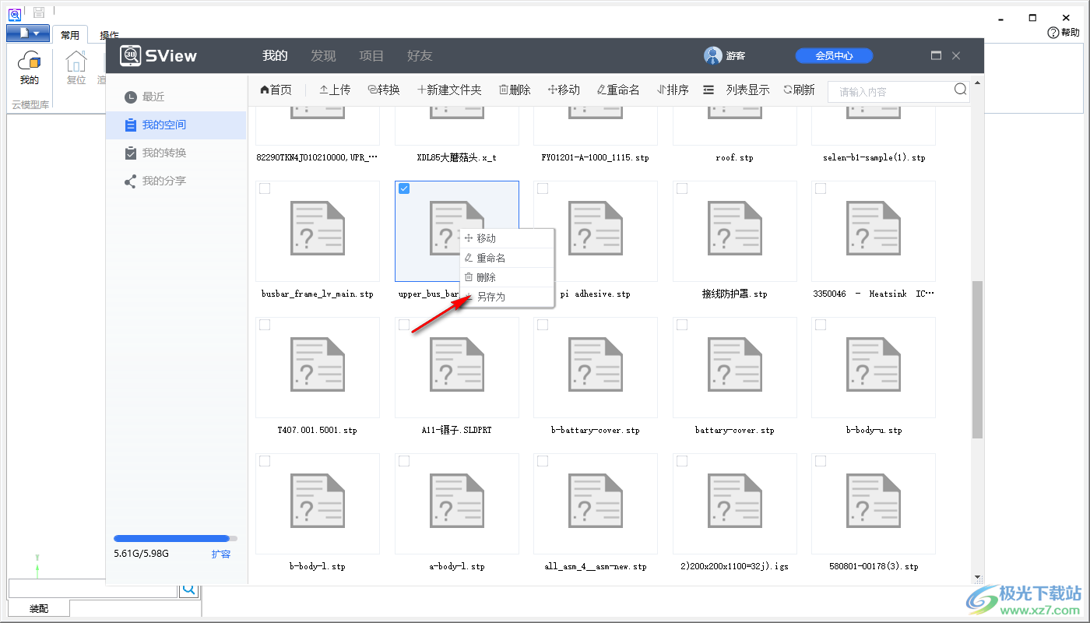This screenshot has width=1090, height=623.
Task: Click the selen-b1-sample(1).stp file name
Action: click(874, 157)
